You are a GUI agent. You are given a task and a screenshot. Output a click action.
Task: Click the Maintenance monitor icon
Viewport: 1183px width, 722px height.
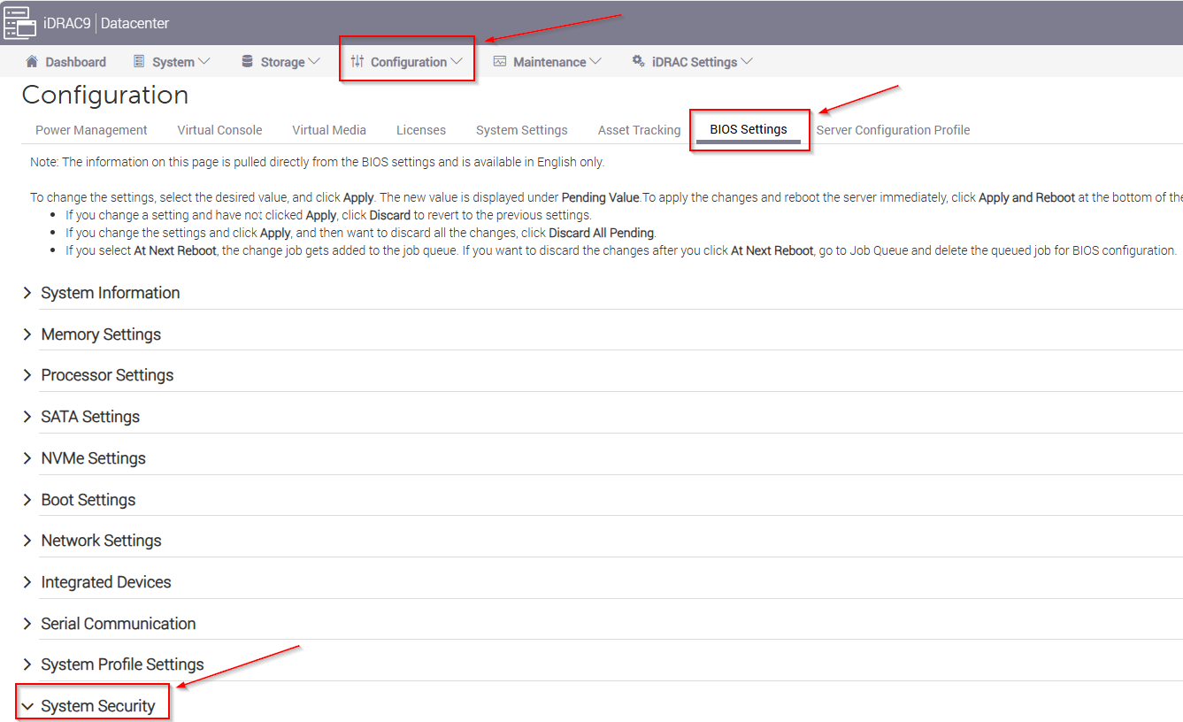(x=500, y=62)
